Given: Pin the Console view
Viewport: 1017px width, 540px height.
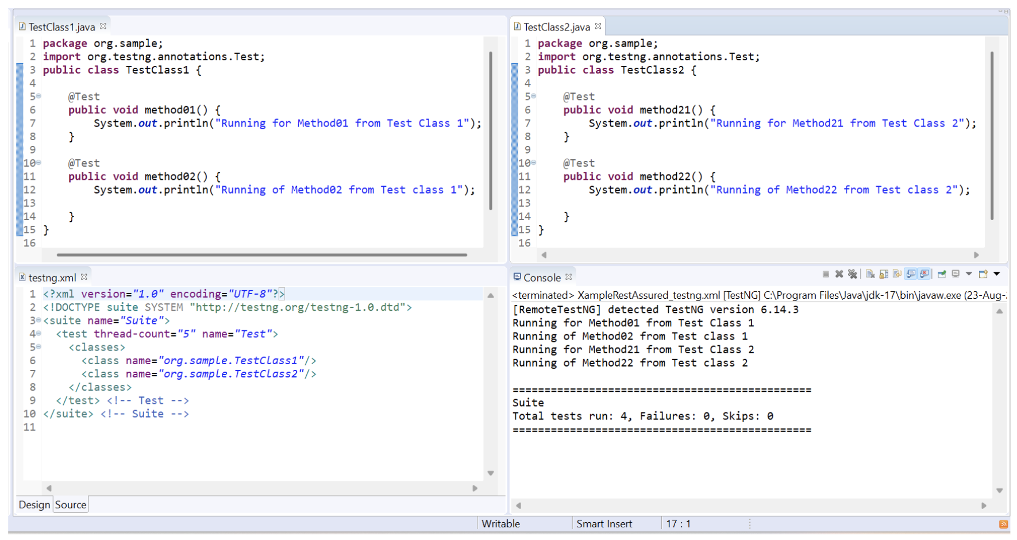Looking at the screenshot, I should coord(942,274).
